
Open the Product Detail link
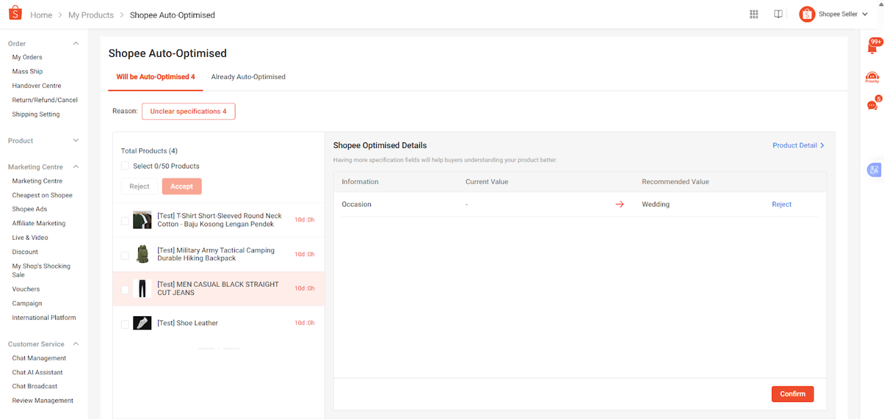coord(798,145)
